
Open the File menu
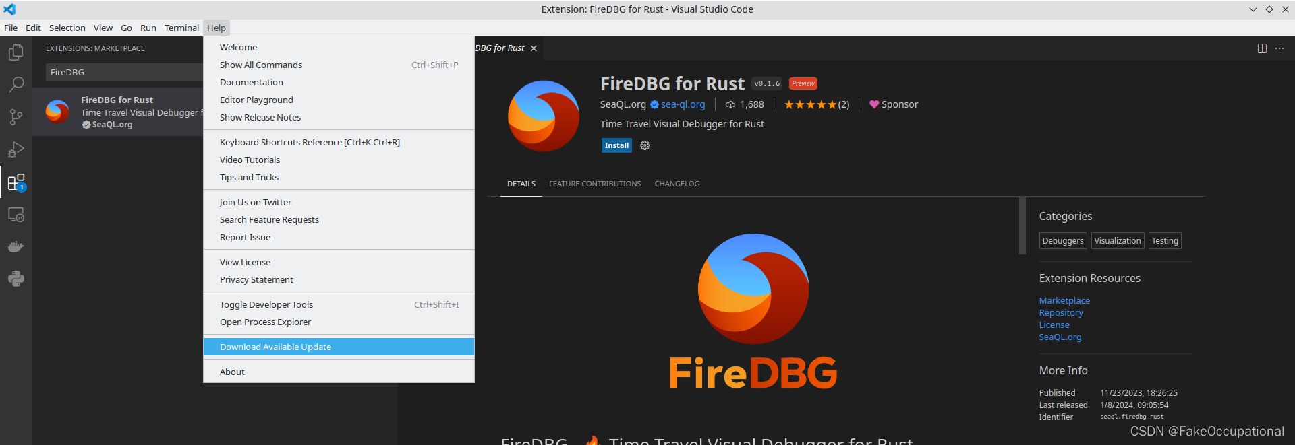[11, 28]
